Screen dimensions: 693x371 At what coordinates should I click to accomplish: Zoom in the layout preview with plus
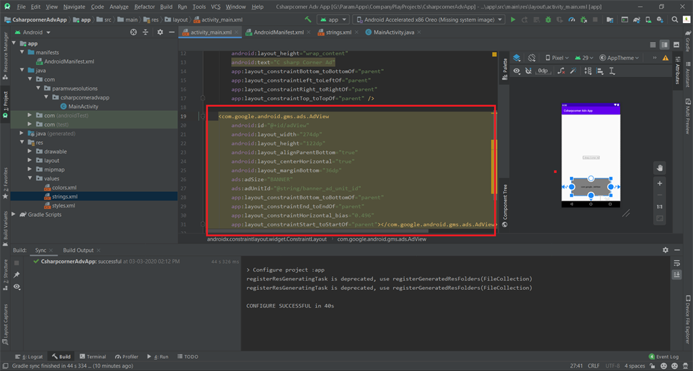659,184
